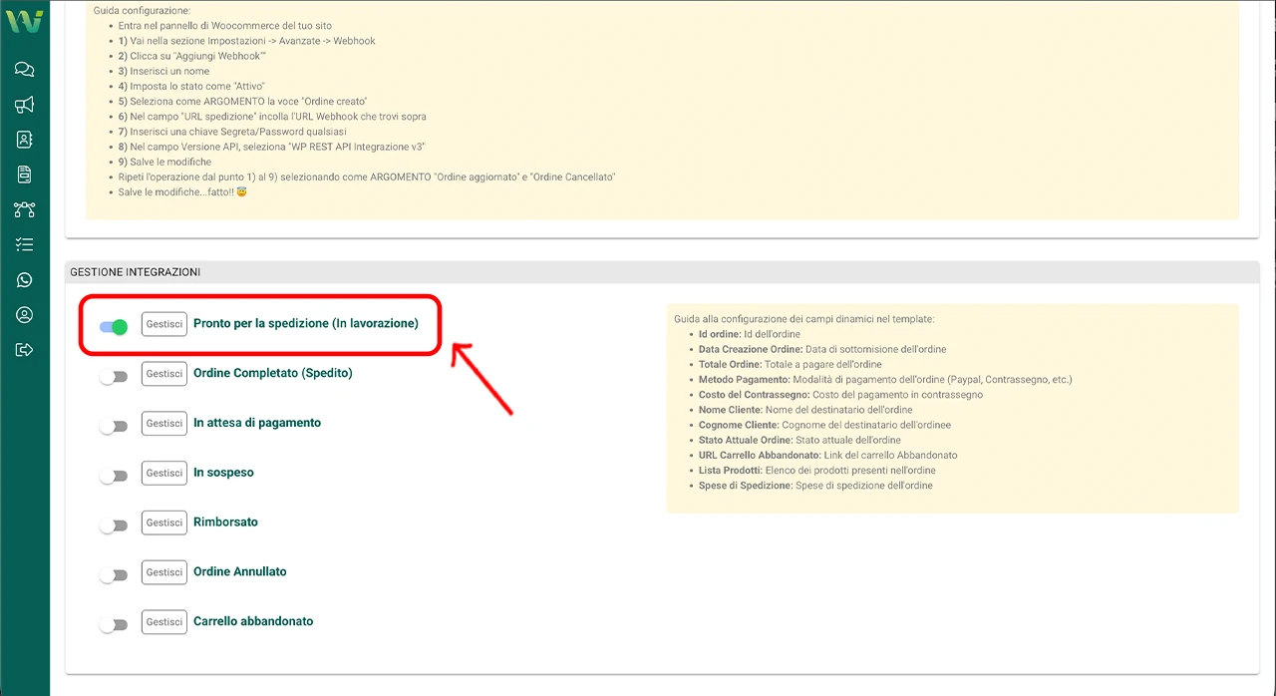Enable the Carrello abbandonato toggle
This screenshot has width=1276, height=696.
point(114,624)
